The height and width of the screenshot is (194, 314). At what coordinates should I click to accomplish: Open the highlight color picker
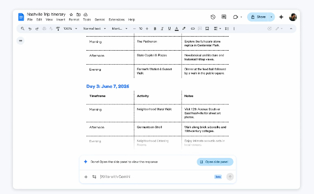coord(184,29)
